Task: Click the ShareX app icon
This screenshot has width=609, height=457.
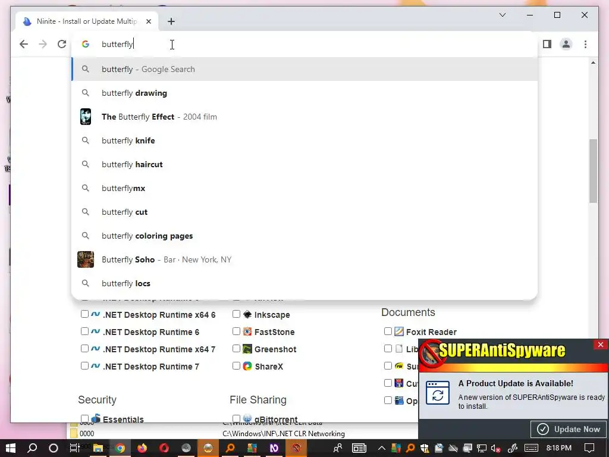Action: coord(247,366)
